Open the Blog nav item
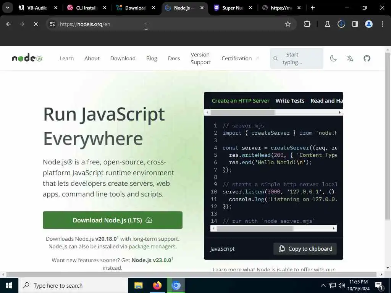Screen dimensions: 391x293 coord(152,58)
